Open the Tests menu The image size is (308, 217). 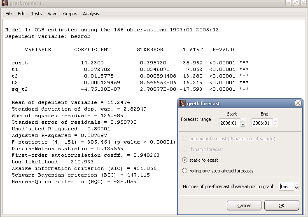pos(36,14)
